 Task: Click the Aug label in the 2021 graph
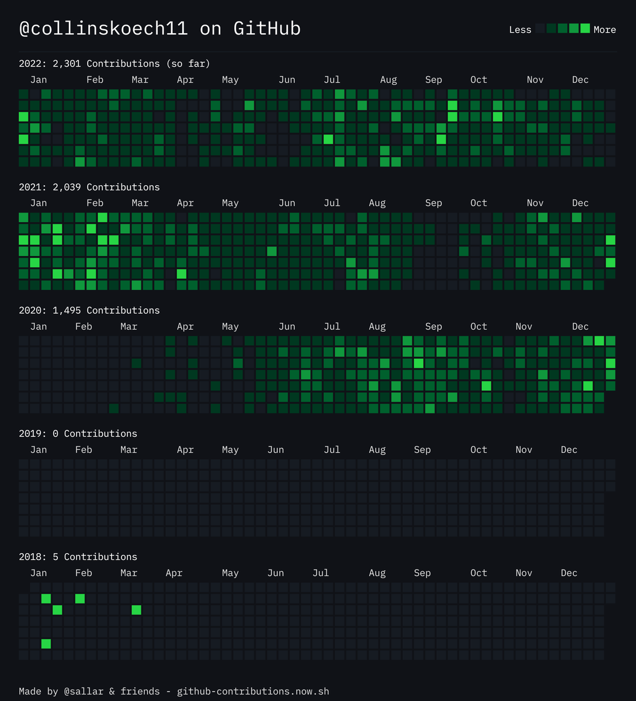pos(377,203)
